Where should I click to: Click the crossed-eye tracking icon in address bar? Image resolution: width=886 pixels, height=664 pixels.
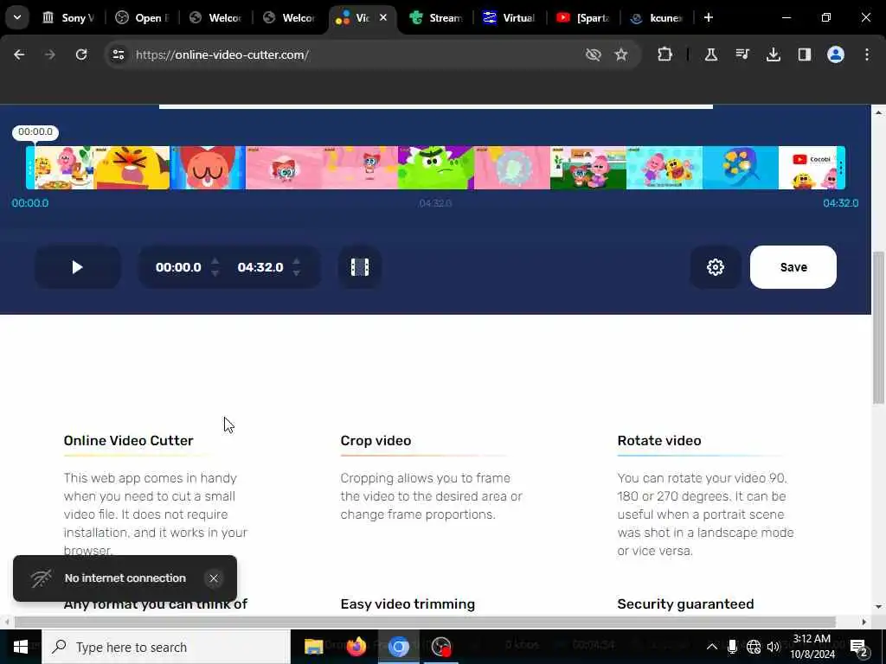click(x=594, y=54)
